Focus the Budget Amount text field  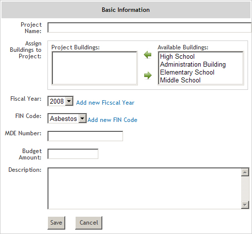click(x=73, y=154)
